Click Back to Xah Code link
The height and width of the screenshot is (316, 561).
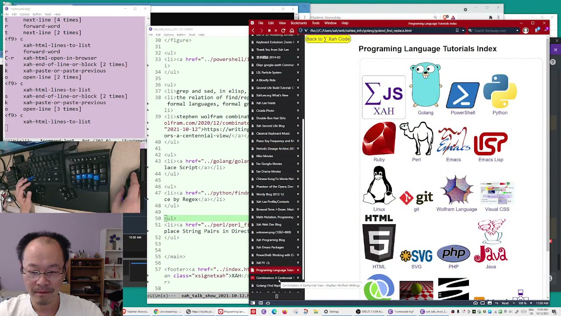pos(328,39)
